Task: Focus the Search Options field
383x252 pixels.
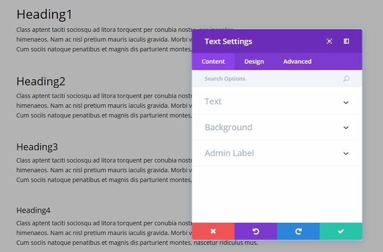Action: click(x=277, y=79)
